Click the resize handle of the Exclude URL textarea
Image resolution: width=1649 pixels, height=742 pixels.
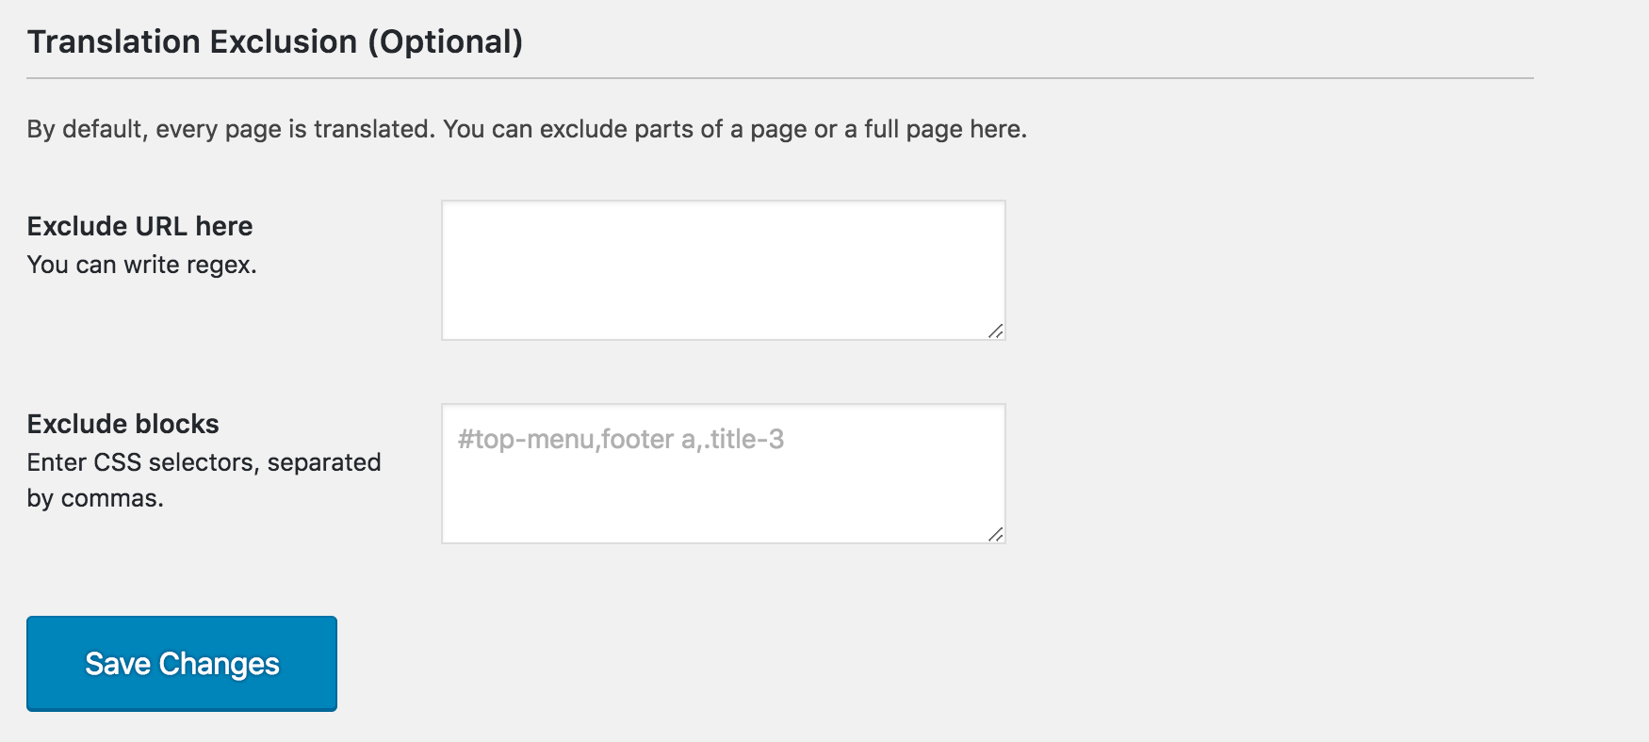point(994,331)
